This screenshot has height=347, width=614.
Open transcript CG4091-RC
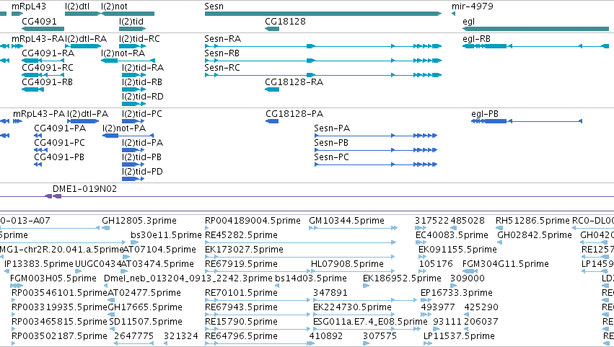click(48, 68)
